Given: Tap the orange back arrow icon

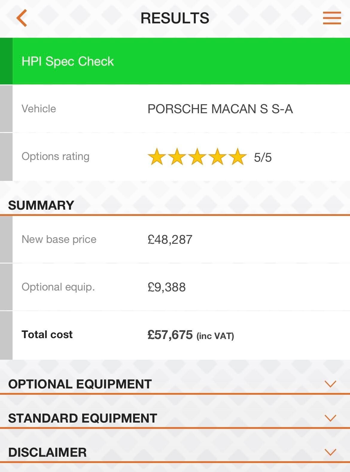Looking at the screenshot, I should (22, 18).
